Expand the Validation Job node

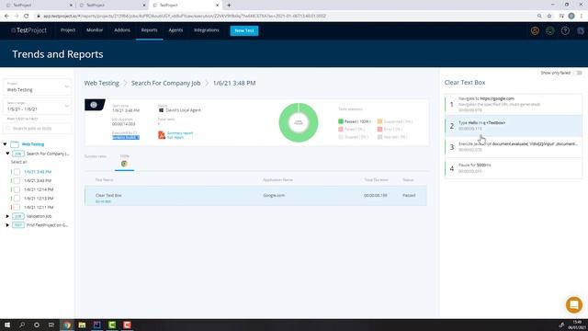tap(7, 216)
